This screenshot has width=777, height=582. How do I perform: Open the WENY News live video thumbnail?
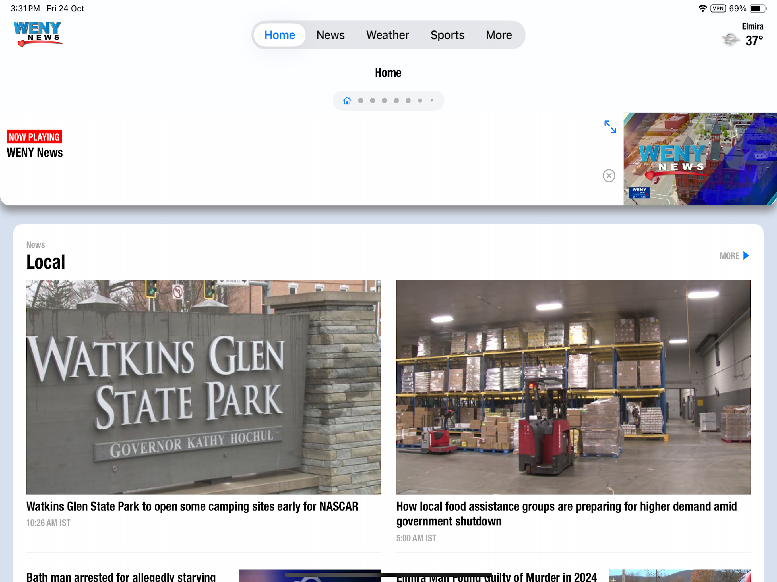tap(700, 159)
